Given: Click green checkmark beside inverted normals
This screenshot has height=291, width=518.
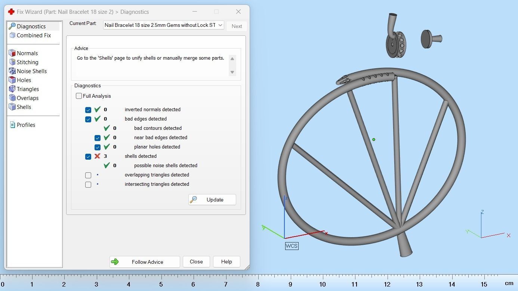Looking at the screenshot, I should [98, 109].
